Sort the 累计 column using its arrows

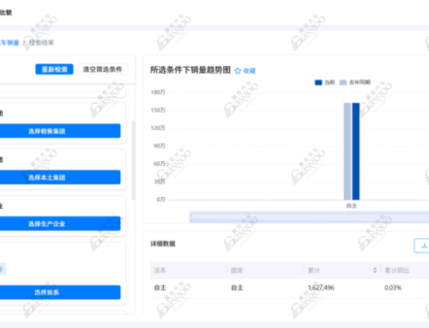point(375,271)
